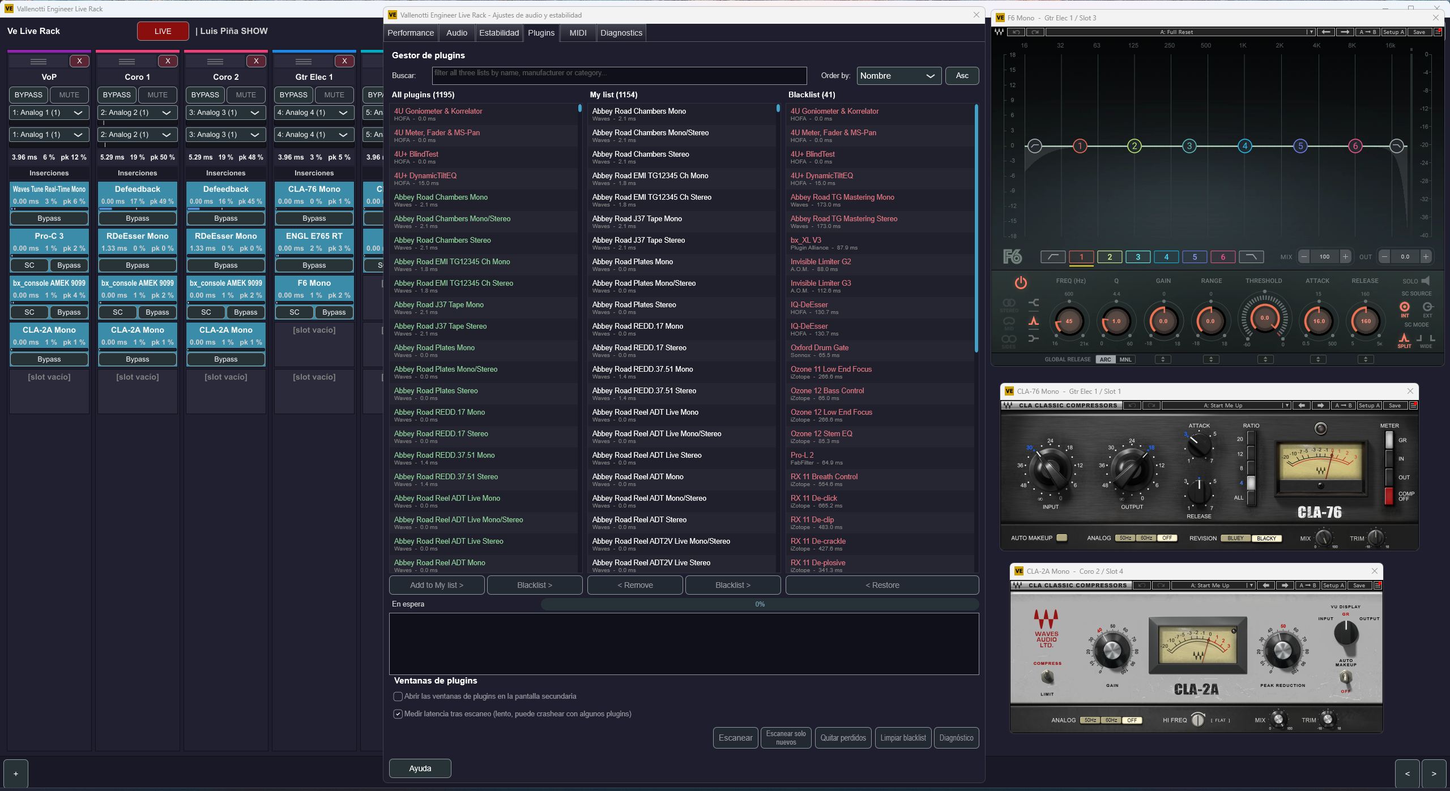The height and width of the screenshot is (791, 1450).
Task: Open the Diagnostics tab
Action: click(x=621, y=33)
